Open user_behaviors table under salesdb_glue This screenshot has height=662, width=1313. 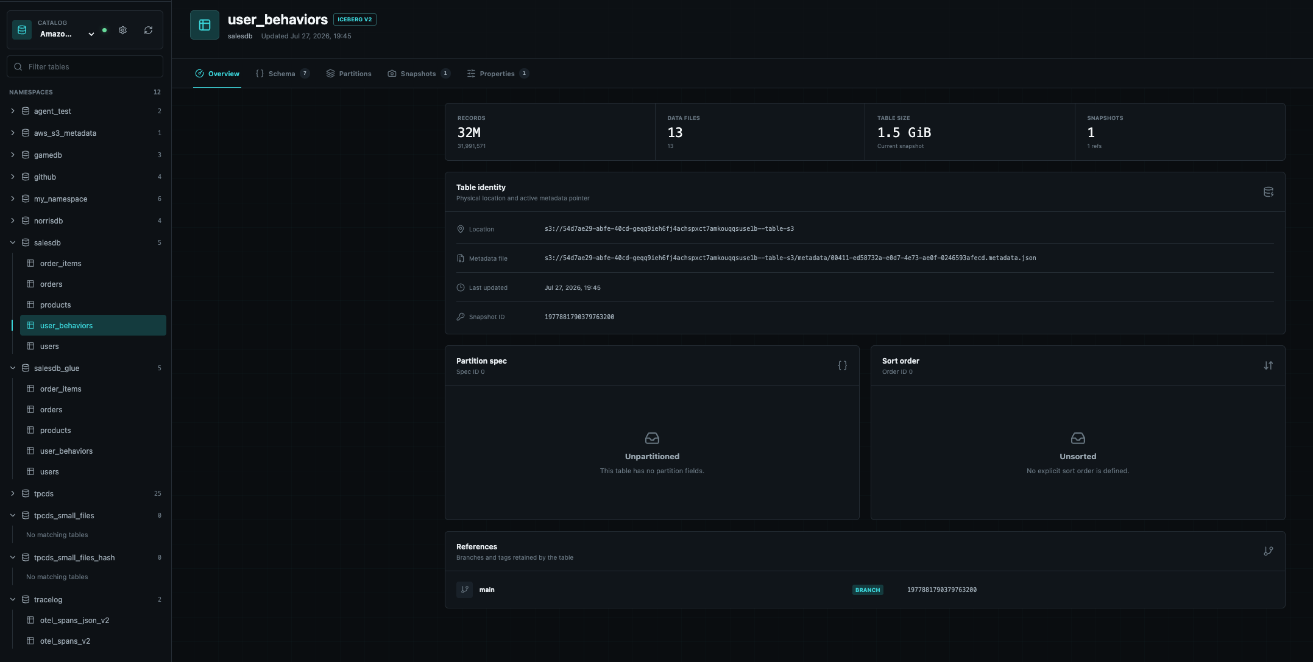[x=93, y=451]
